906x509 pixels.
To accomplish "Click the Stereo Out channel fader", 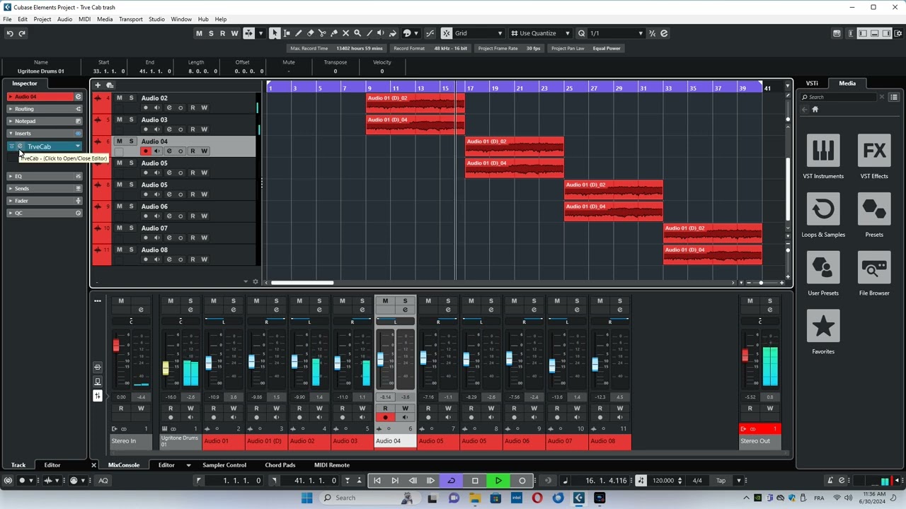I will 745,356.
